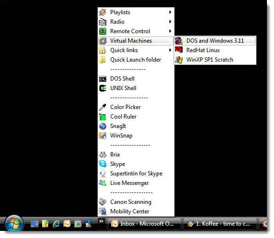Click the Radio icon in the menu
This screenshot has width=274, height=238.
[x=103, y=22]
